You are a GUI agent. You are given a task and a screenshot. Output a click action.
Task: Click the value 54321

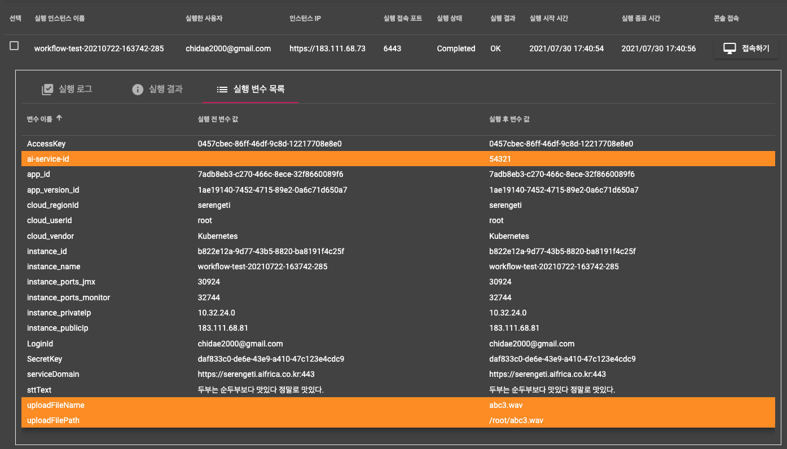(x=500, y=159)
